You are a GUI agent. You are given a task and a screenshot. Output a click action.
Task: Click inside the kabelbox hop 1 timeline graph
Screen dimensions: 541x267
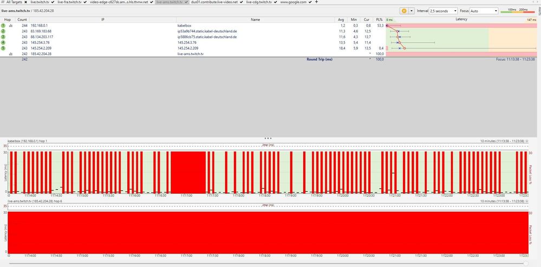click(x=268, y=171)
